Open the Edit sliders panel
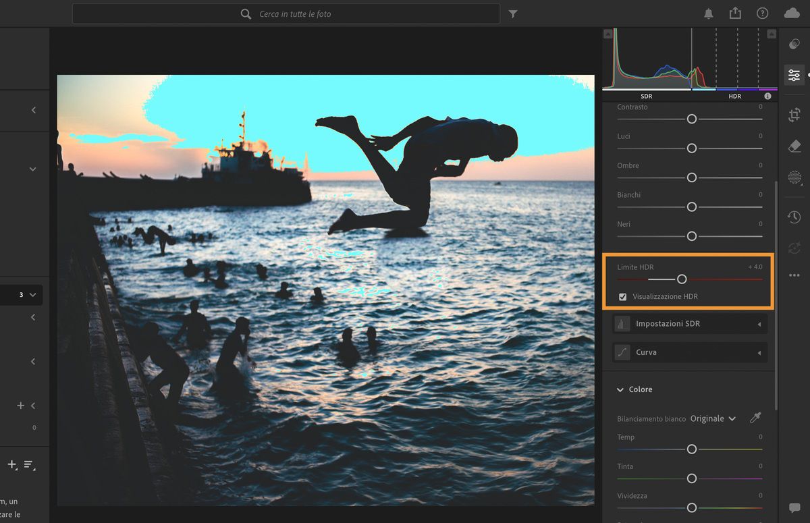 [794, 75]
